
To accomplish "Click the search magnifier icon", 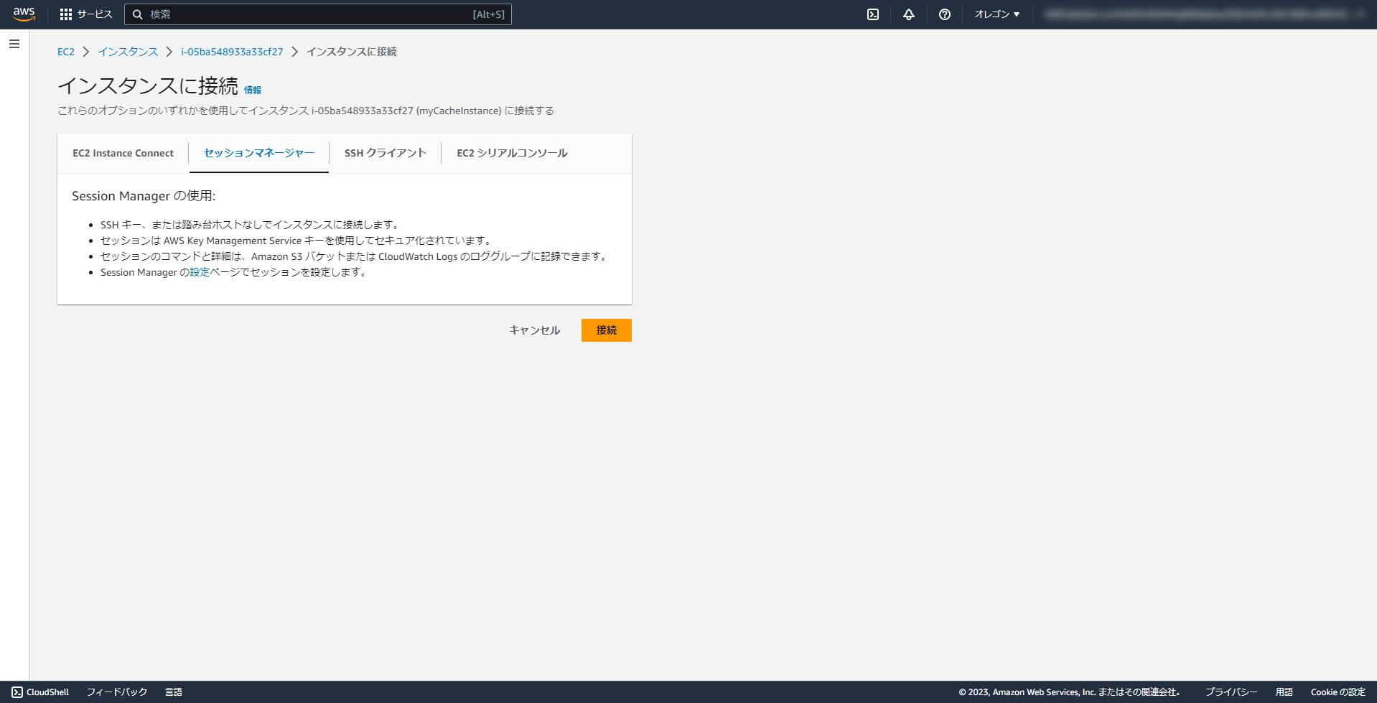I will click(x=137, y=14).
